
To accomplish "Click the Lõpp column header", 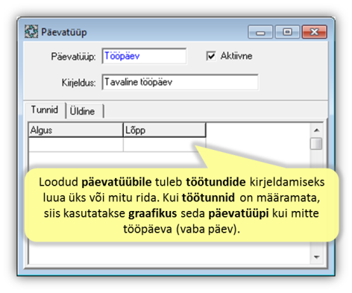I will (165, 130).
